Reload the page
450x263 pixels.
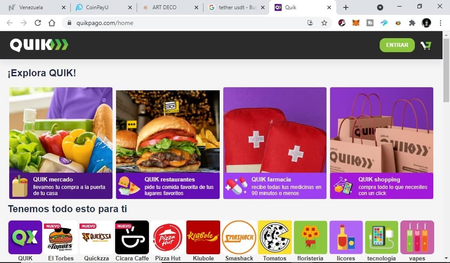[38, 23]
